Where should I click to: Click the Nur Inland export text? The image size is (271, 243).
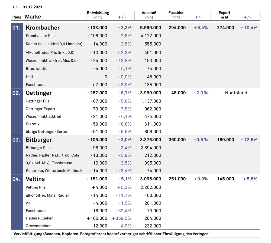point(236,93)
